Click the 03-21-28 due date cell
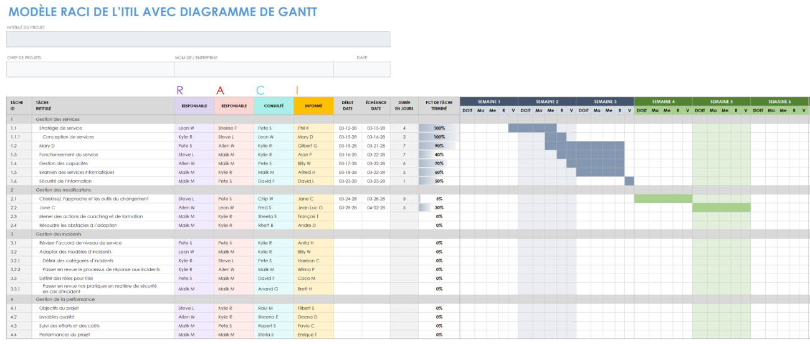The height and width of the screenshot is (344, 810). pos(376,146)
